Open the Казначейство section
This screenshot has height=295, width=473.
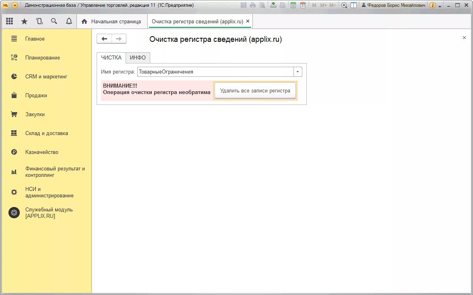[47, 152]
